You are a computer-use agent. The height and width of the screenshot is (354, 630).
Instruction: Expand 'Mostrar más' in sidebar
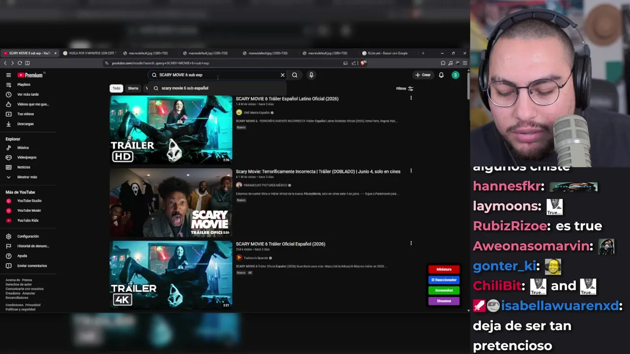27,177
